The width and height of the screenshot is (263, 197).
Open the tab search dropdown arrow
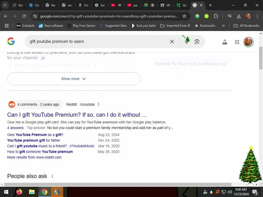click(5, 5)
